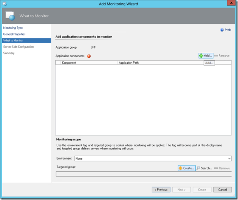Click the green plus Add components icon
Viewport: 238px width, 200px height.
(x=201, y=56)
